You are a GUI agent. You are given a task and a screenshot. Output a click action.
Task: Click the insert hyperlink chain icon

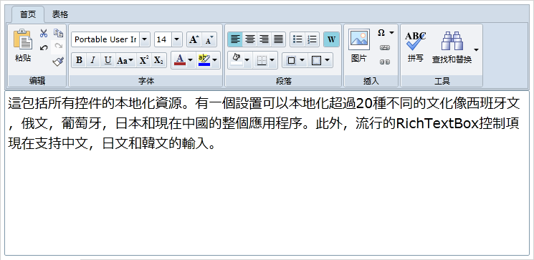385,48
